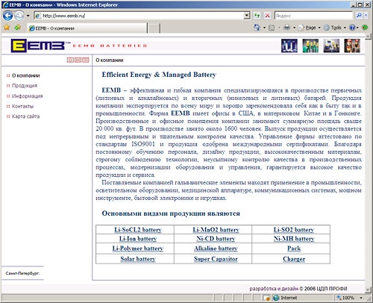Viewport: 373px width, 303px height.
Task: Expand the Home button dropdown arrow
Action: point(264,28)
